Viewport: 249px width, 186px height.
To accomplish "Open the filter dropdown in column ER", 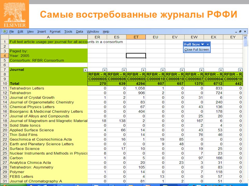I will pyautogui.click(x=105, y=70).
